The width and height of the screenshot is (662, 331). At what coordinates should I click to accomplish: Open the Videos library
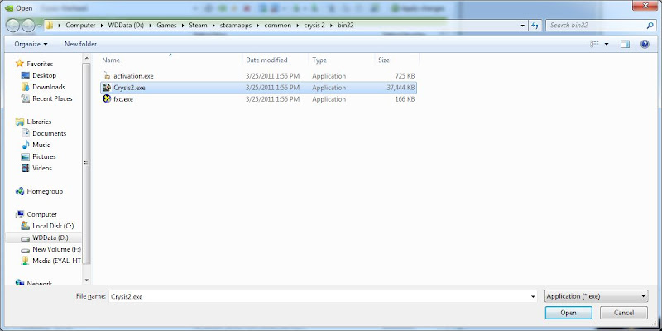(42, 168)
